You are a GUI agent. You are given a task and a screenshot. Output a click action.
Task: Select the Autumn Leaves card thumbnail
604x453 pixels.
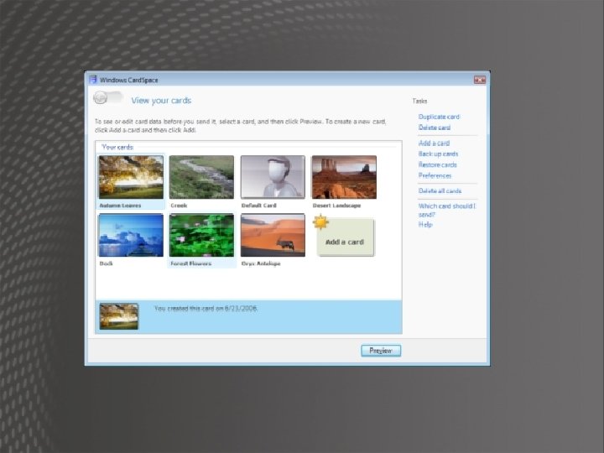coord(131,177)
